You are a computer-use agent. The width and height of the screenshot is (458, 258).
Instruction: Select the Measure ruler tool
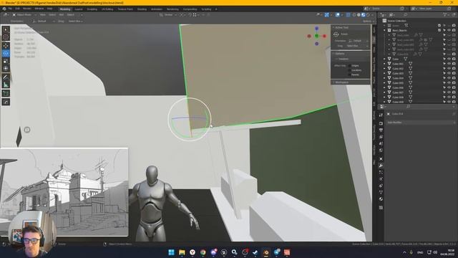point(6,85)
